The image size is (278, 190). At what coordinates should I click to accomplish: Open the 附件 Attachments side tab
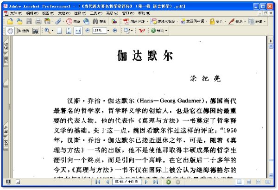(x=6, y=129)
